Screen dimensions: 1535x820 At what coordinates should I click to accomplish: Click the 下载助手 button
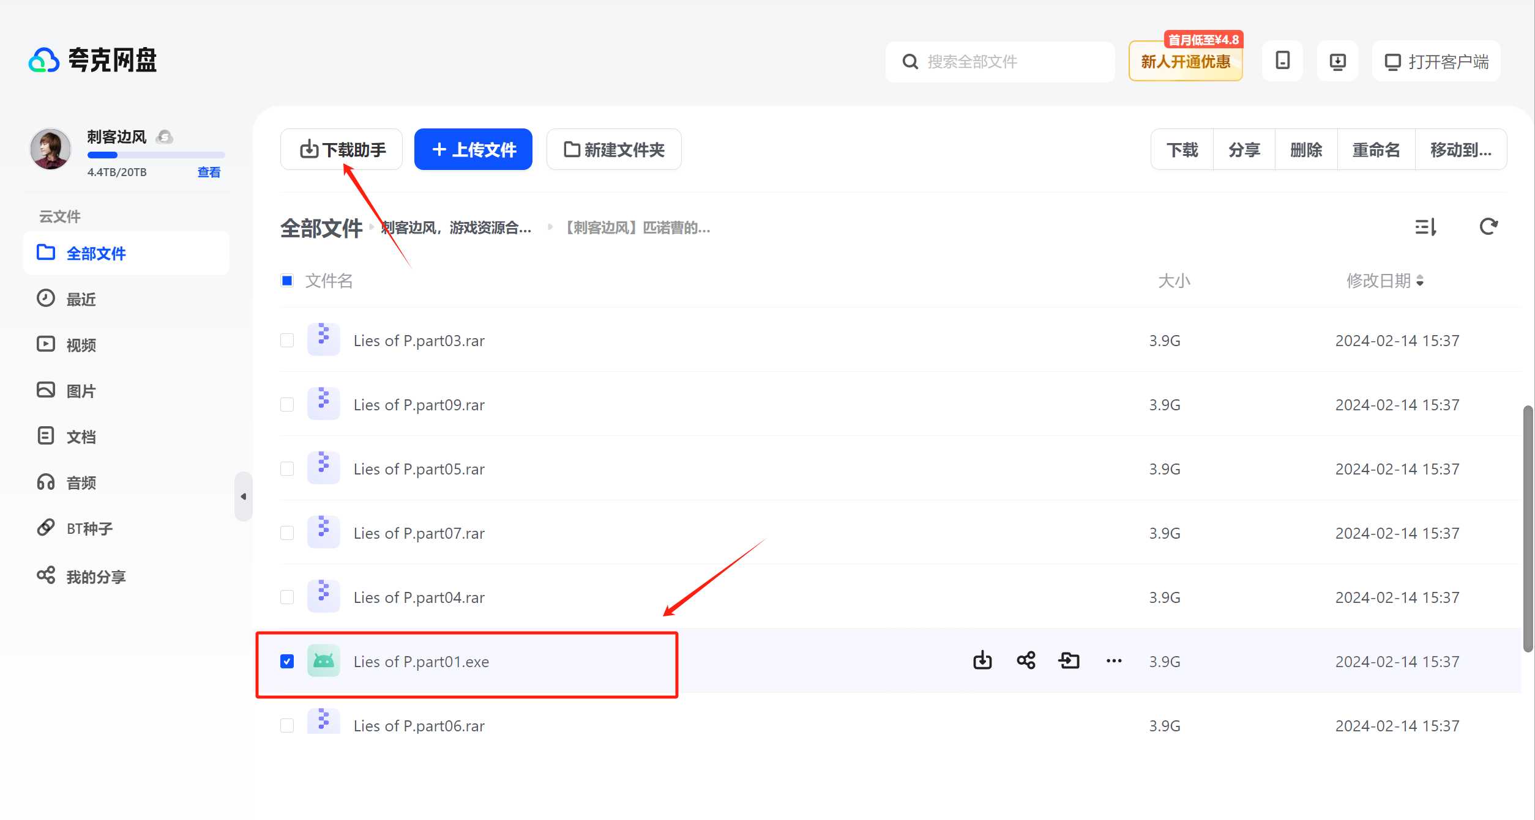coord(342,149)
